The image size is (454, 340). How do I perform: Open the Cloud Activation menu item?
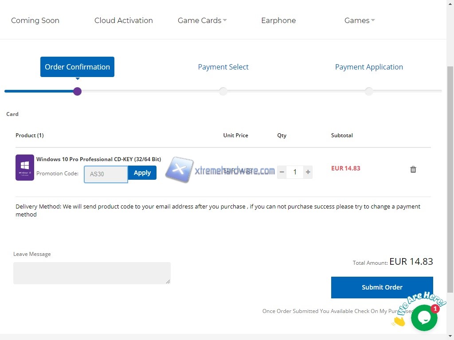(124, 20)
